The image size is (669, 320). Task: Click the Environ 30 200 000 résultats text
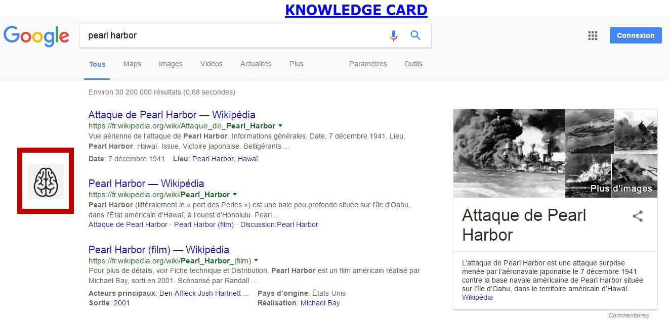point(161,92)
